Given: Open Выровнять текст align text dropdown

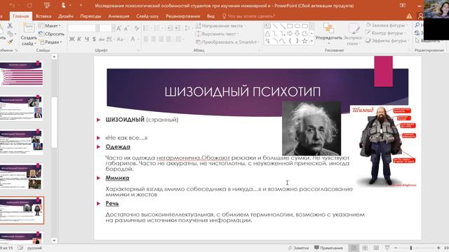Looking at the screenshot, I should [217, 34].
